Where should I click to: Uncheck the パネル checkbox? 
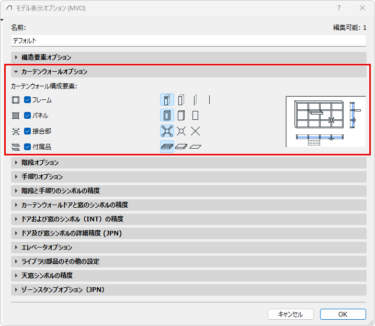(28, 115)
